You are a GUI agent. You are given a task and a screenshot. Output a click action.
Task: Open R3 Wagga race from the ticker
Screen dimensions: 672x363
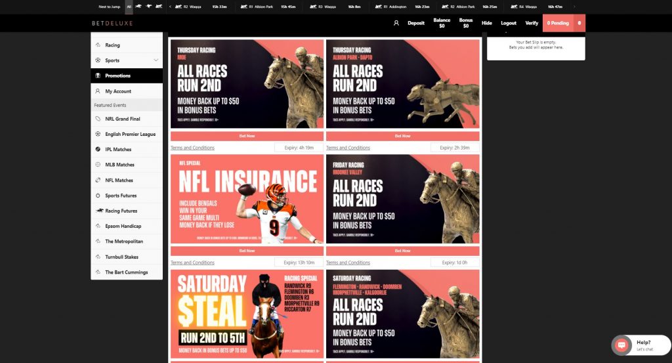335,7
